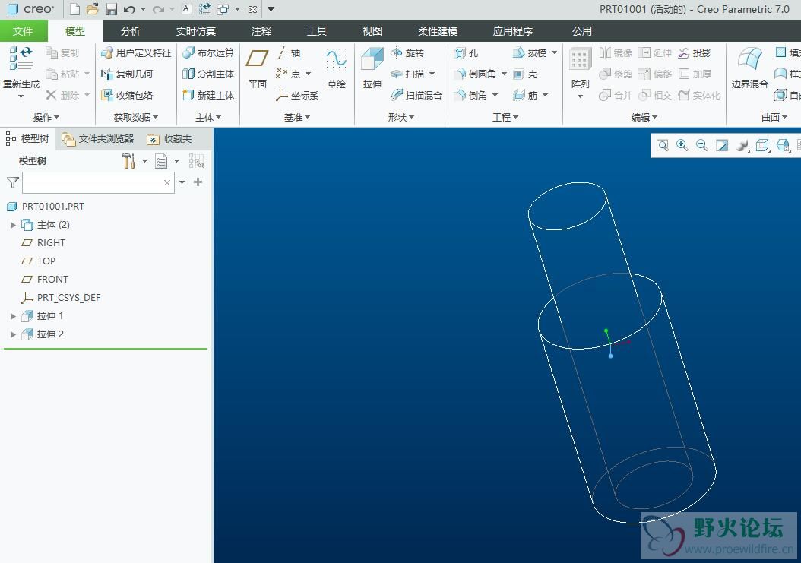The width and height of the screenshot is (801, 563).
Task: Click the 拉伸 (Extrude) tool in the ribbon
Action: tap(372, 68)
